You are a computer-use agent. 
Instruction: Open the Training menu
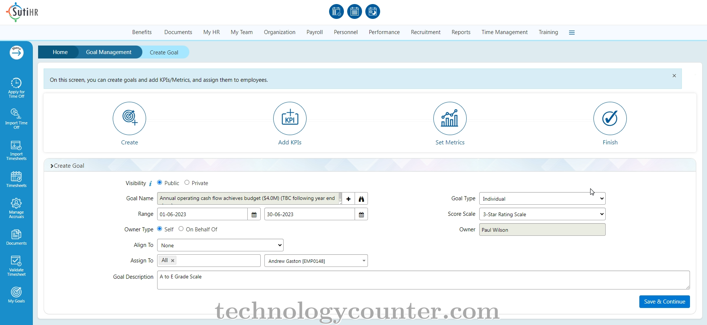(x=548, y=32)
